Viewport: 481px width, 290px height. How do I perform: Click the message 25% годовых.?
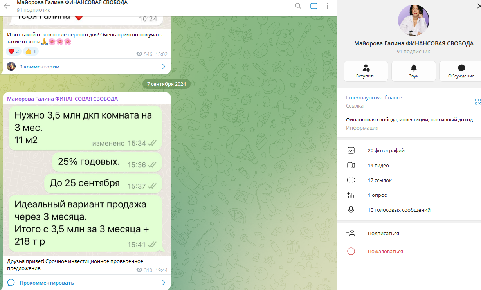pos(107,161)
